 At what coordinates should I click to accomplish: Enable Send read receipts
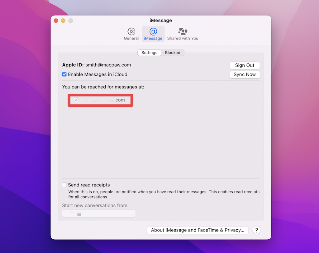pos(64,185)
